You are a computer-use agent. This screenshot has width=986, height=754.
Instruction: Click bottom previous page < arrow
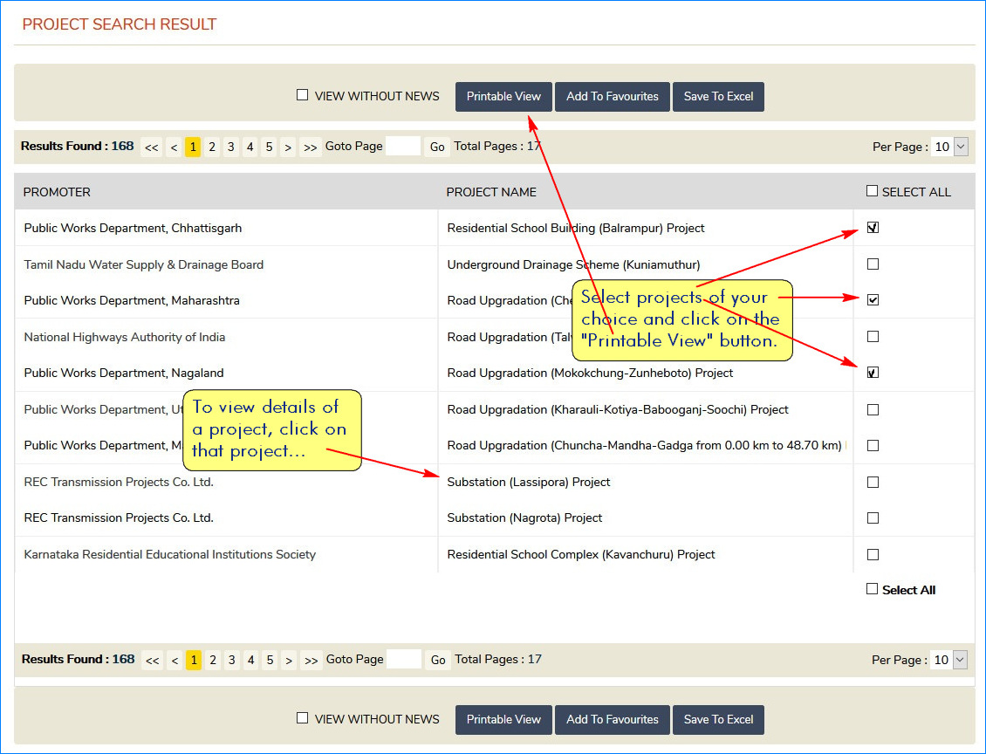point(175,661)
